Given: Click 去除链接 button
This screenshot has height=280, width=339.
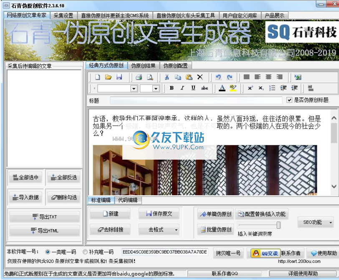Looking at the screenshot, I should click(110, 230).
